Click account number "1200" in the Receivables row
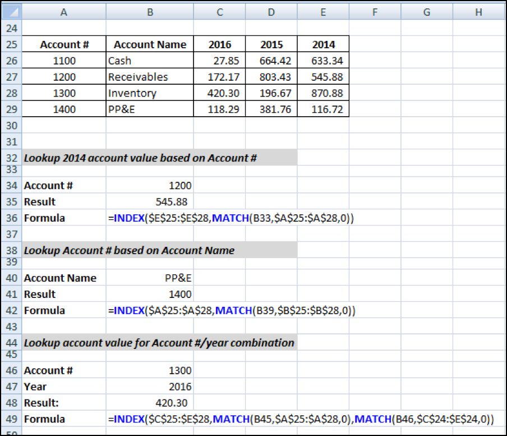This screenshot has width=507, height=436. [x=64, y=77]
